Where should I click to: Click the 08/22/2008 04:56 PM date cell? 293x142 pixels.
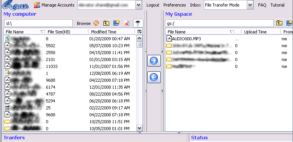[109, 94]
